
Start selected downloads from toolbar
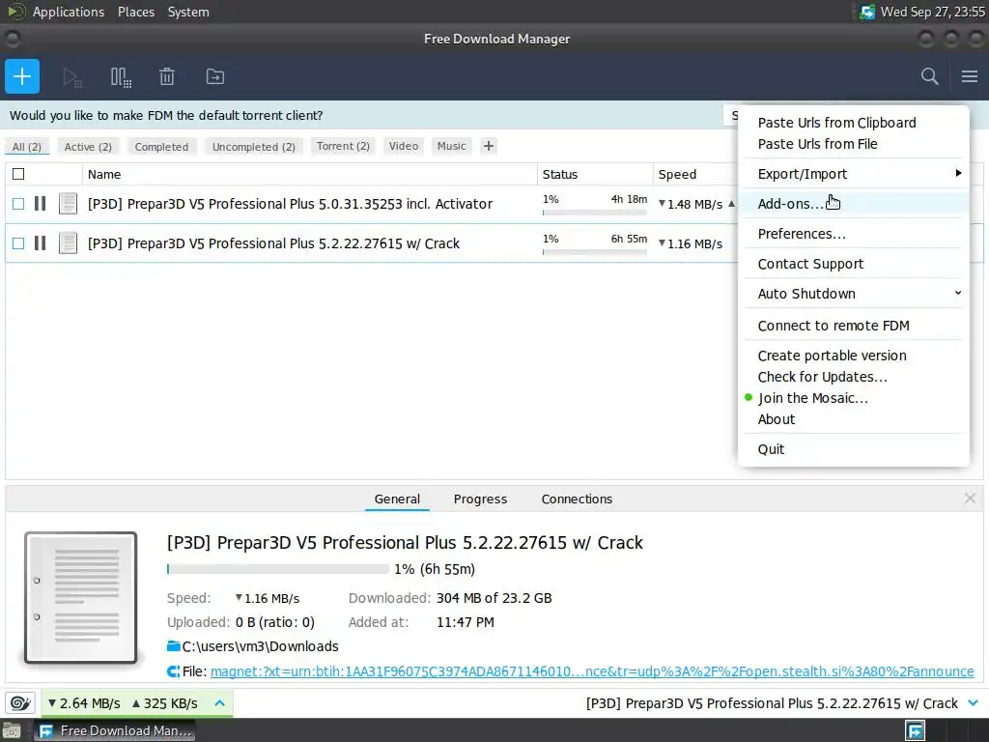(71, 77)
